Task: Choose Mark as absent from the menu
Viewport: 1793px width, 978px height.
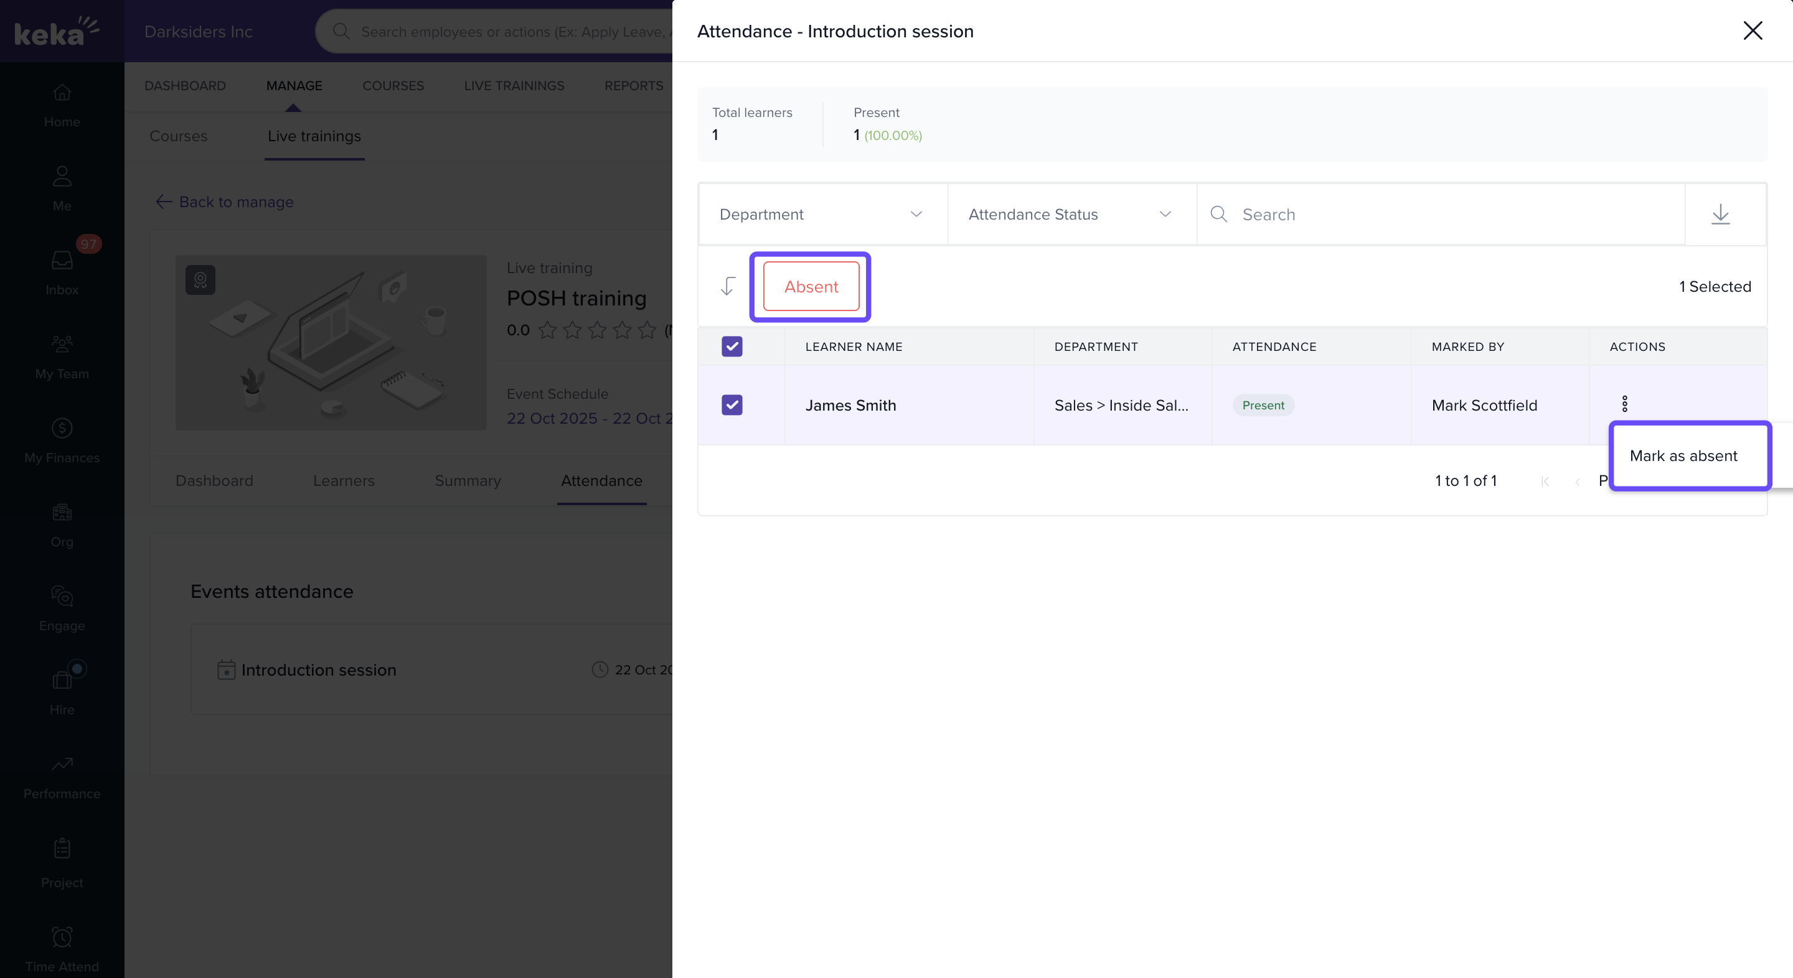Action: coord(1683,455)
